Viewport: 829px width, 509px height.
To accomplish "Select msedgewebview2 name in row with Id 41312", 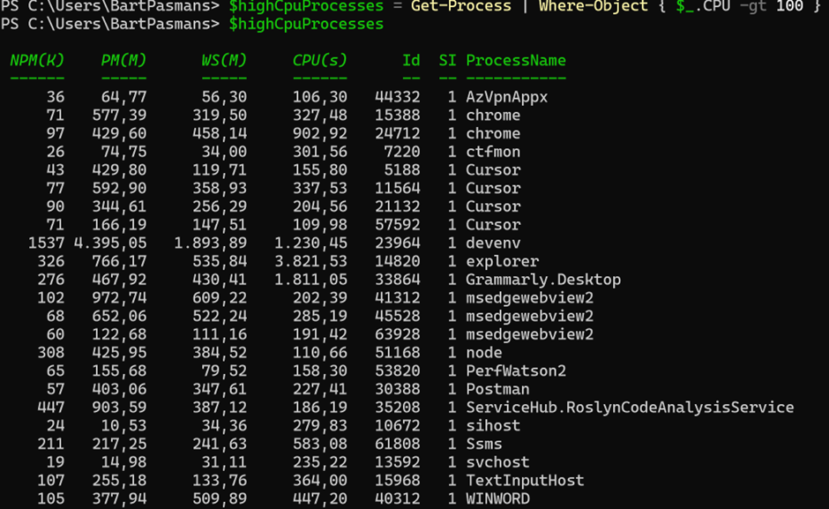I will [529, 298].
